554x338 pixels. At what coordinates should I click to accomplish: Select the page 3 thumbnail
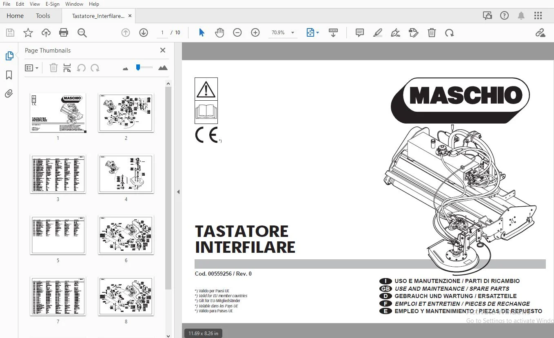coord(58,174)
